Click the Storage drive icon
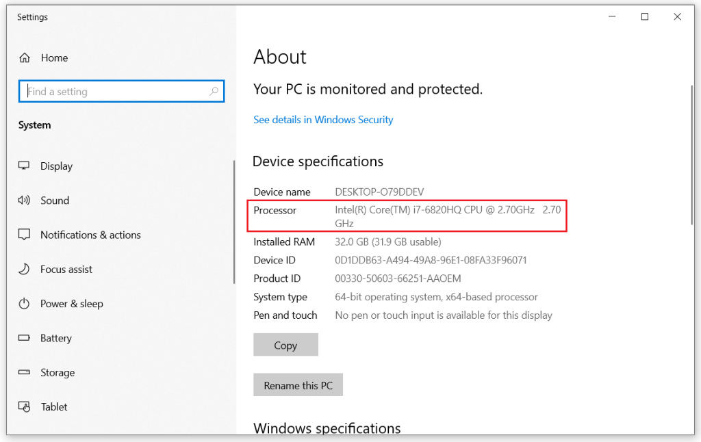The height and width of the screenshot is (442, 701). (x=24, y=372)
